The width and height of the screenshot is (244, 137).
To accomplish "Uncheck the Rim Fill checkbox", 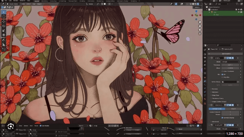I will [x=222, y=74].
